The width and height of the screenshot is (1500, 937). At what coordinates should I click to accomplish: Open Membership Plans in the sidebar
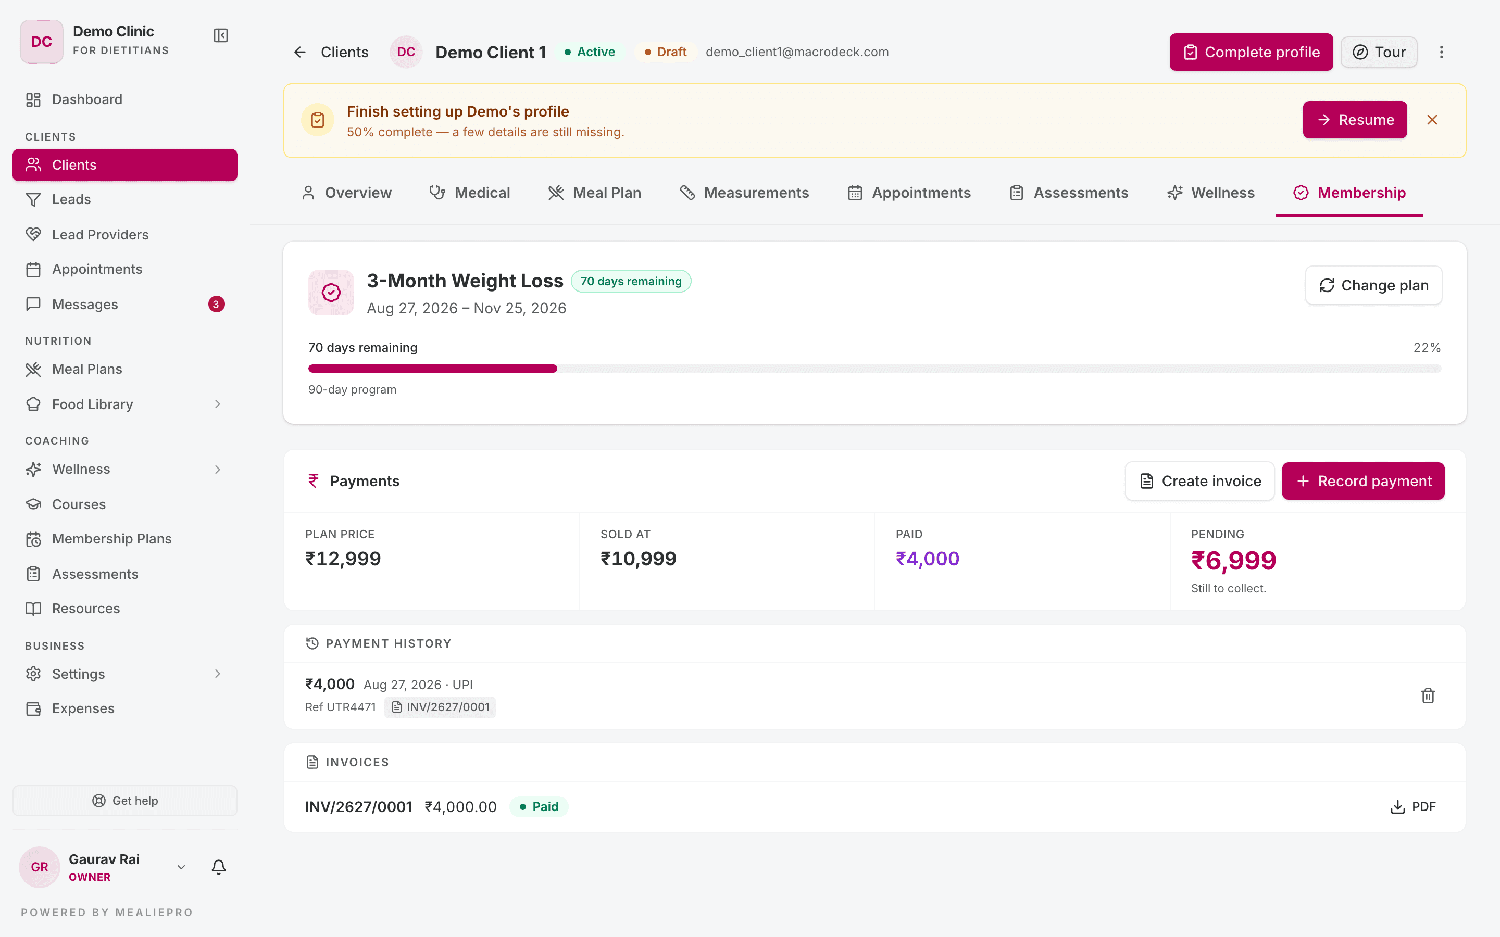point(124,539)
